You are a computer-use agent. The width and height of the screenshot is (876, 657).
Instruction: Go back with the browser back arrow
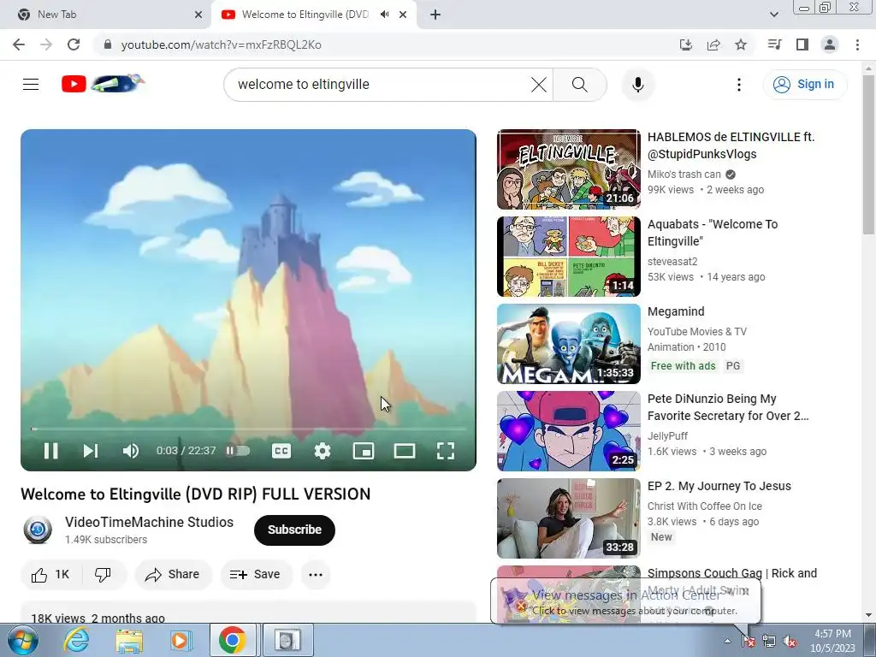coord(19,44)
